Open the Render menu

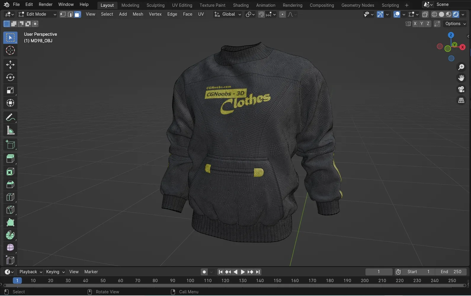(46, 4)
